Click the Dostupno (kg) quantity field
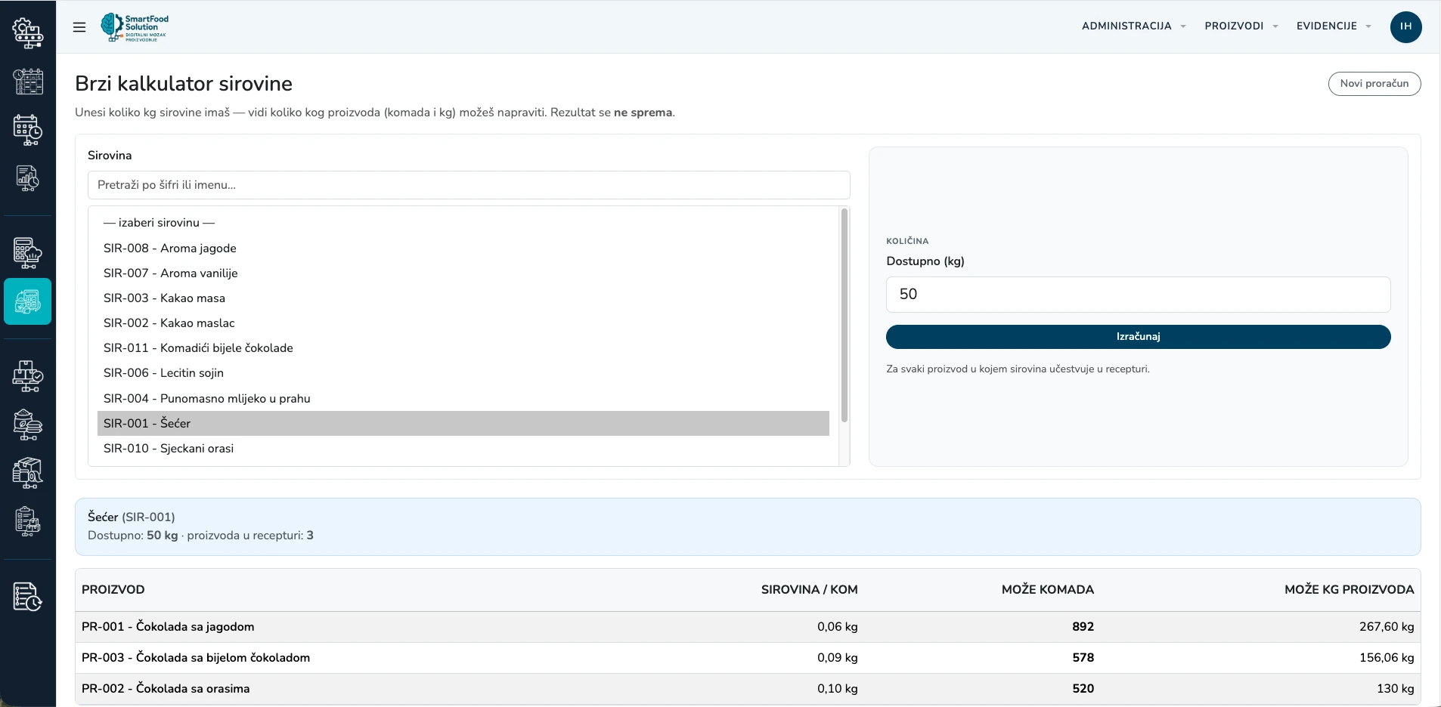1441x707 pixels. [x=1138, y=295]
